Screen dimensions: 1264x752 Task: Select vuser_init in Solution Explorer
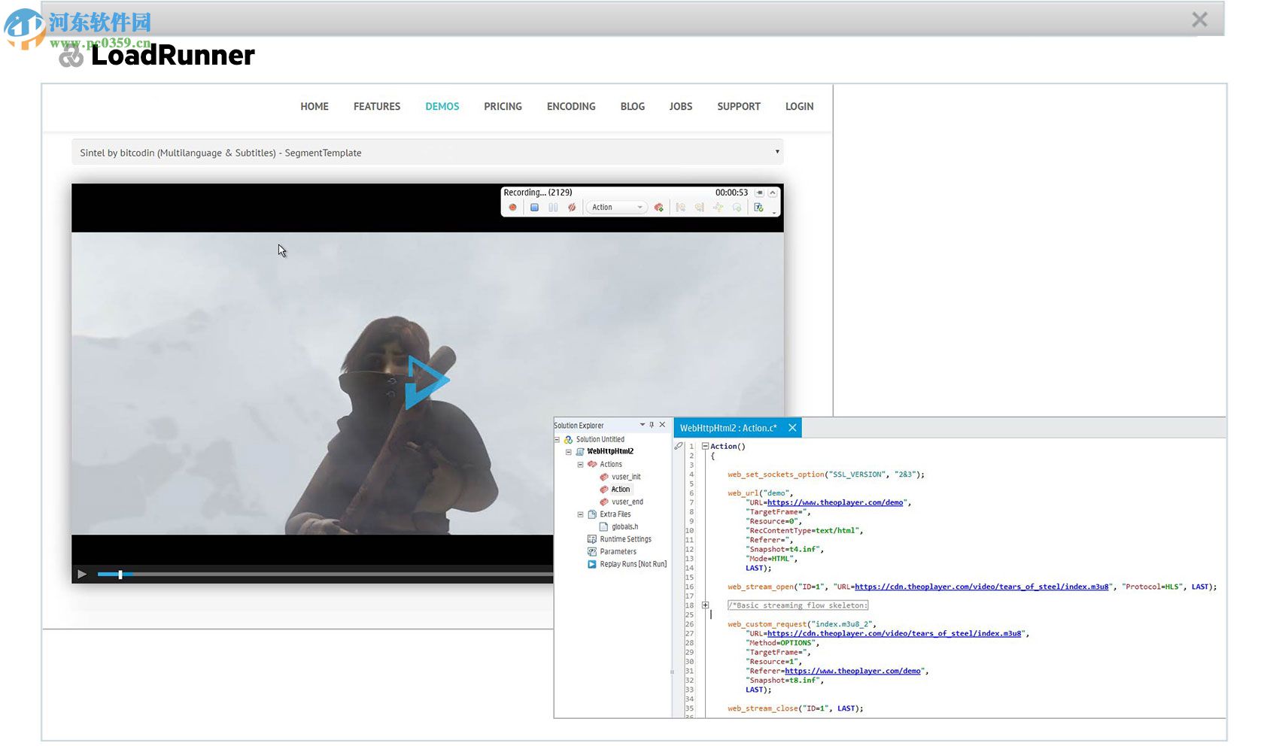626,477
